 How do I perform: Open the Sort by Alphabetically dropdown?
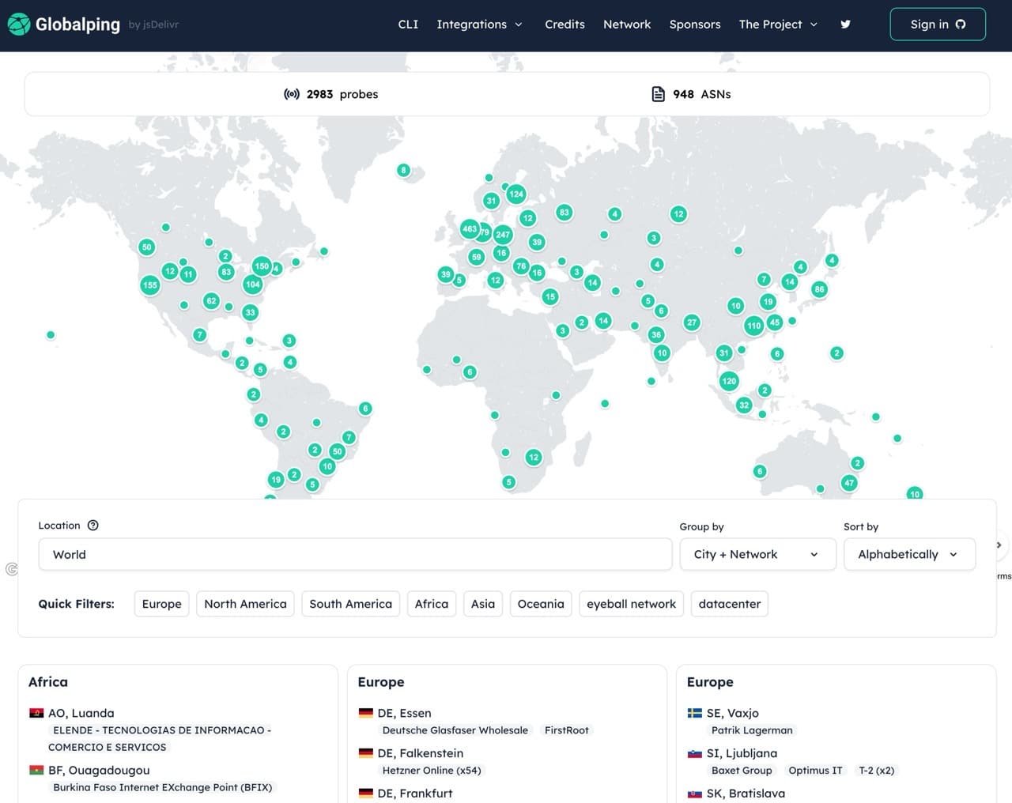(908, 554)
